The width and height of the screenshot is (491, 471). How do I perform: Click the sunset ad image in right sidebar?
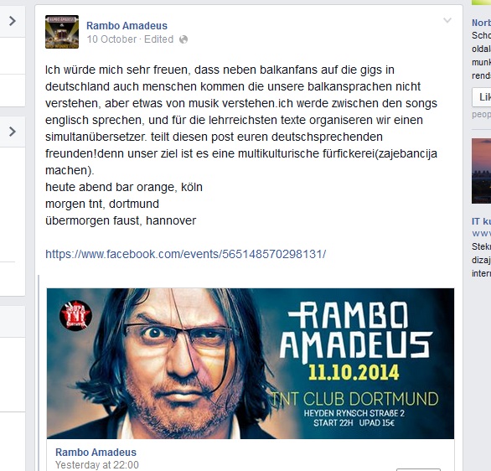click(x=482, y=171)
